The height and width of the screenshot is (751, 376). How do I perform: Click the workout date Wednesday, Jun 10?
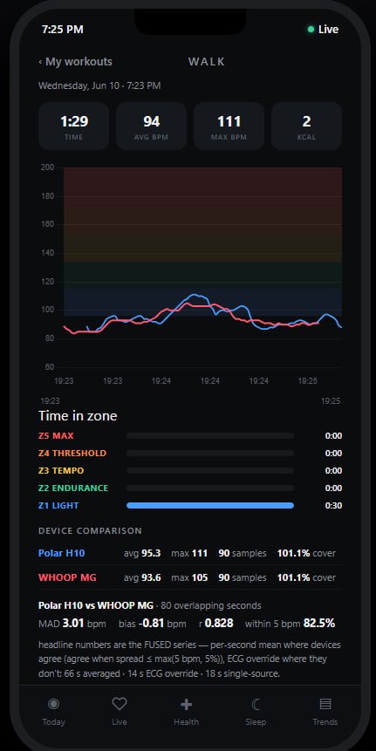(99, 85)
